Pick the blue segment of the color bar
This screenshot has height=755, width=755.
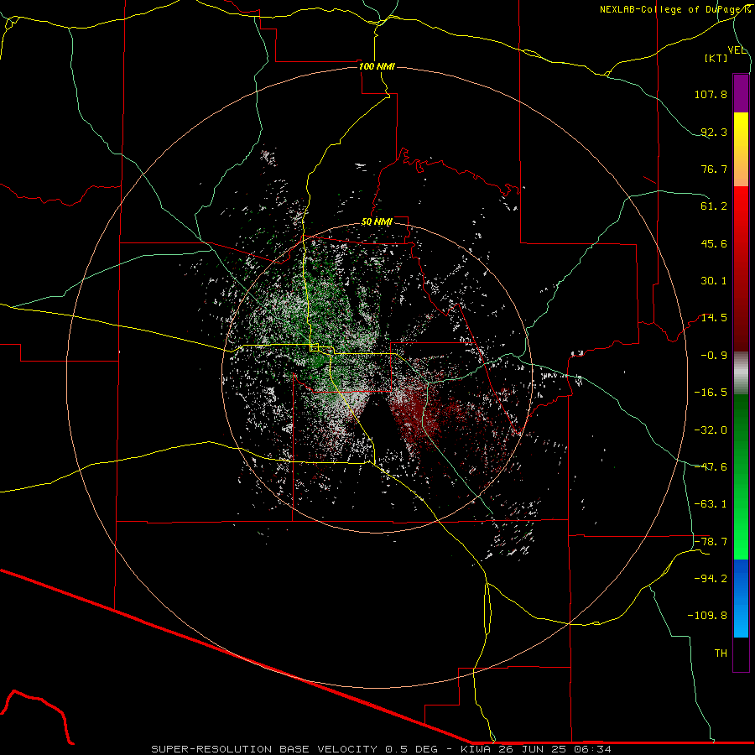pyautogui.click(x=741, y=598)
